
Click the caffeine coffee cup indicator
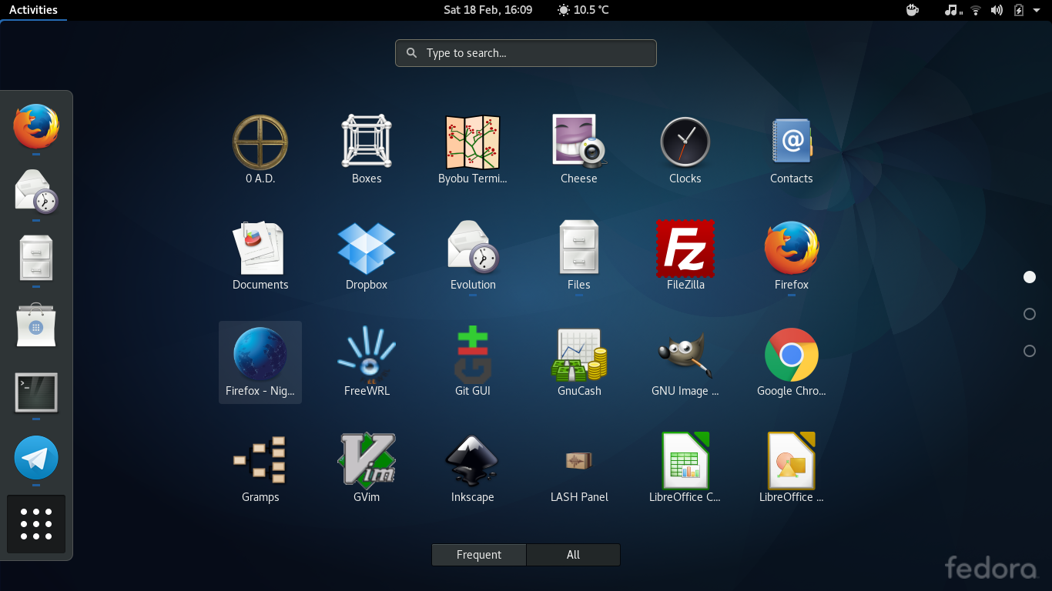click(913, 10)
